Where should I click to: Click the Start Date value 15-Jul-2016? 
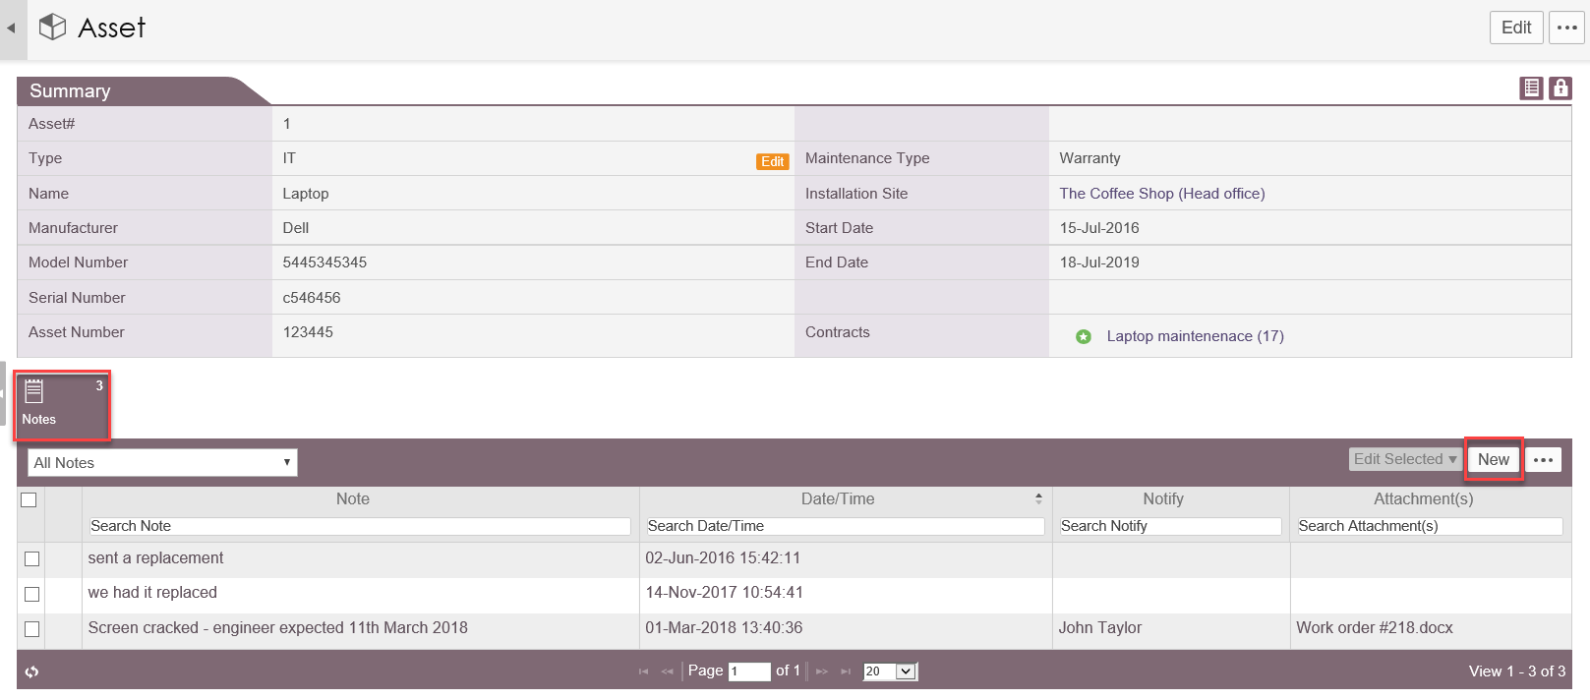(x=1099, y=228)
